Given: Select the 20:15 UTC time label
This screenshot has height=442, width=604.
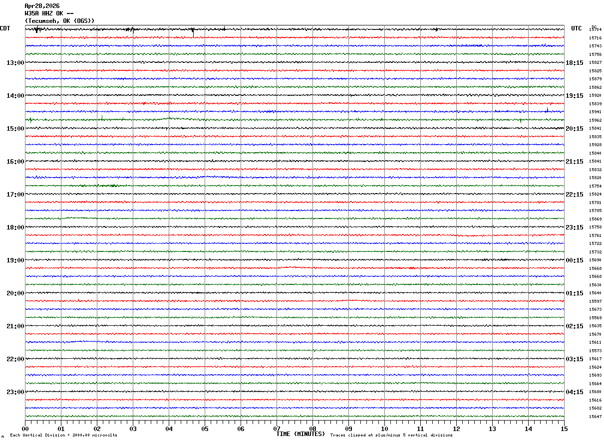Looking at the screenshot, I should click(x=575, y=129).
